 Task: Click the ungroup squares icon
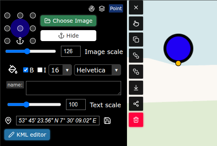click(x=136, y=72)
